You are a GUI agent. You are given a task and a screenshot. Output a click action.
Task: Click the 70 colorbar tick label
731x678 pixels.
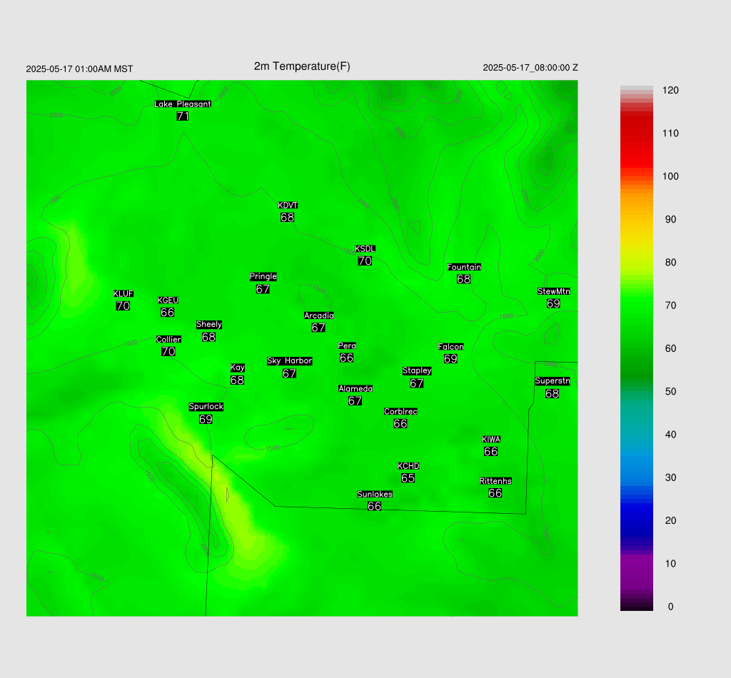point(670,305)
